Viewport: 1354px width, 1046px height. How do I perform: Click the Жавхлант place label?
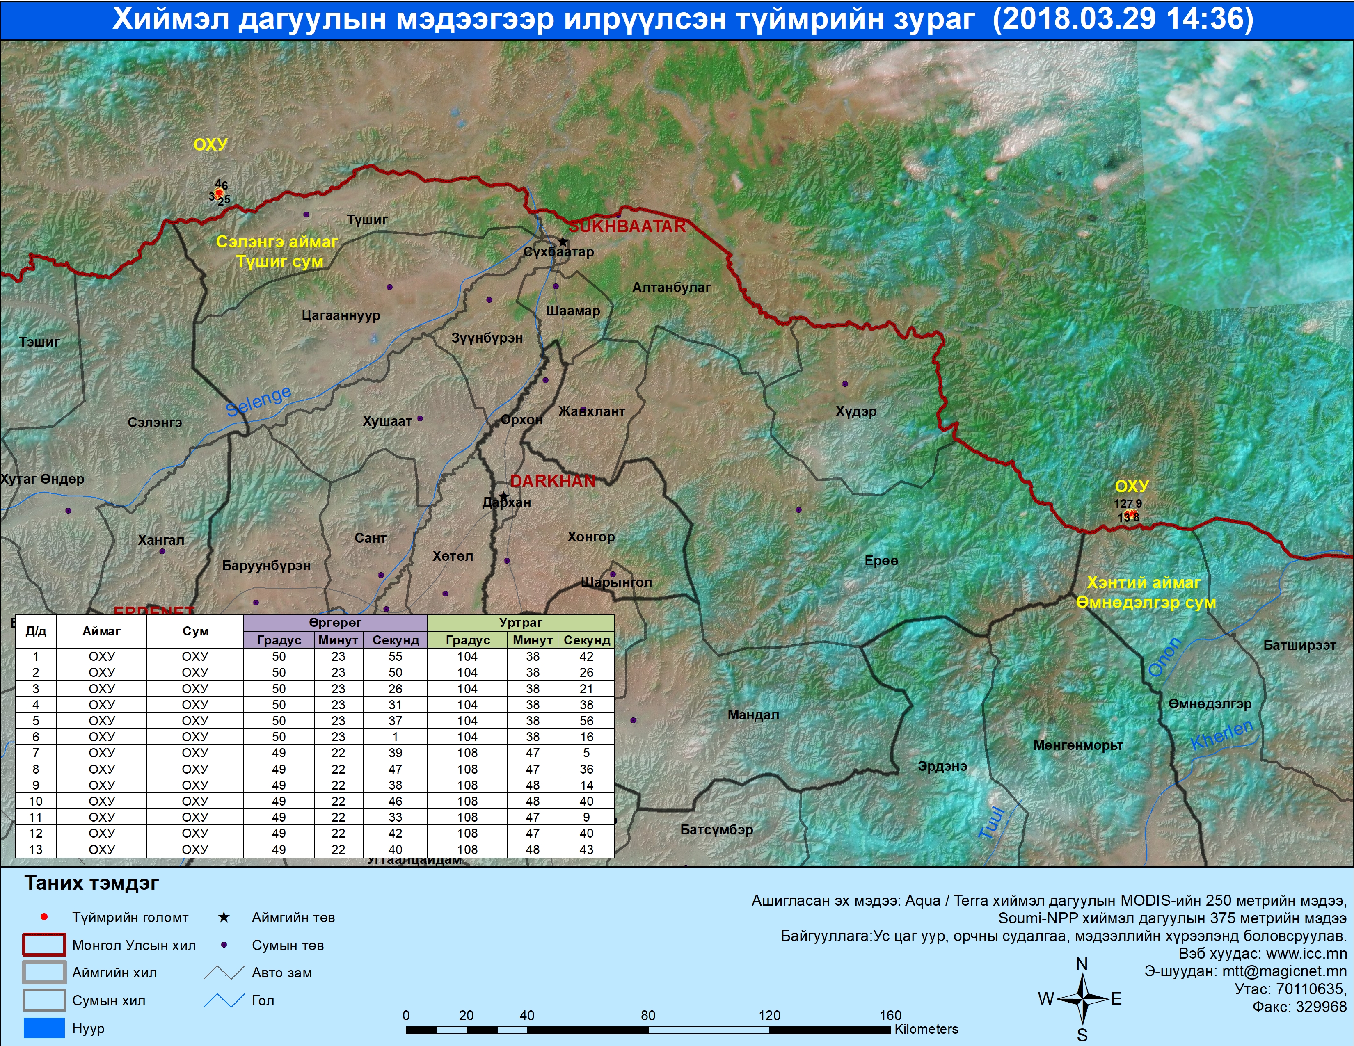(592, 411)
